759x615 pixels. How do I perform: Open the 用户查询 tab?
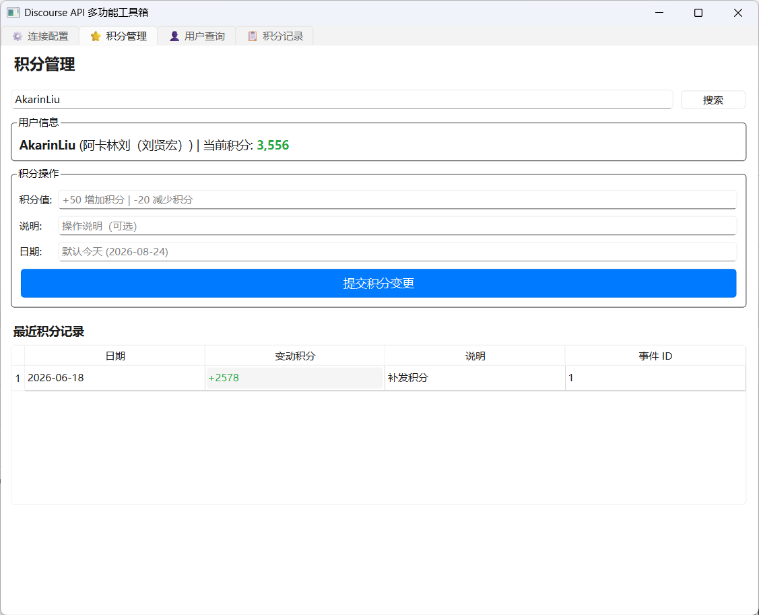pos(197,36)
